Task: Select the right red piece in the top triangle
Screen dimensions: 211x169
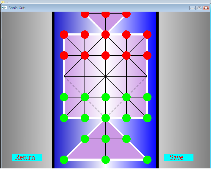Action: tap(126, 15)
